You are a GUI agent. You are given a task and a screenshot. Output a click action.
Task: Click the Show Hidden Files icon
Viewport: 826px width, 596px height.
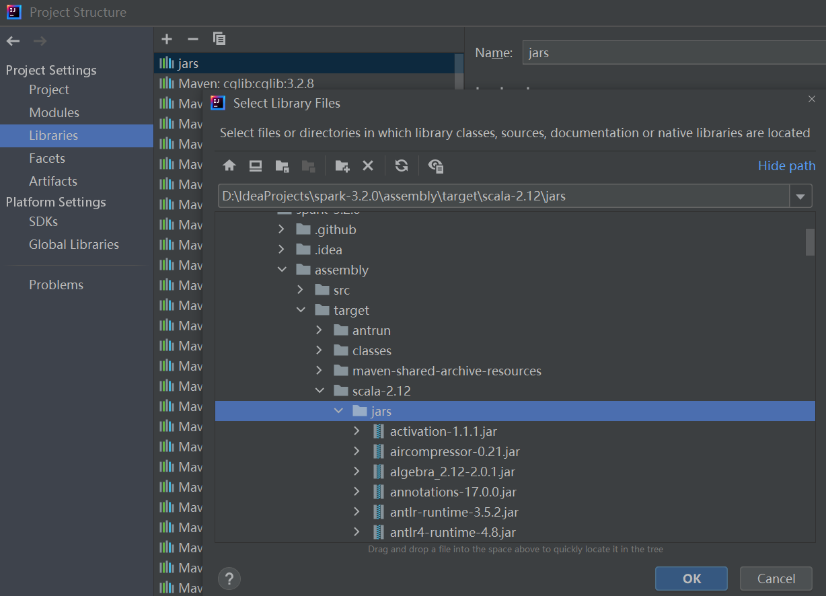click(x=436, y=165)
